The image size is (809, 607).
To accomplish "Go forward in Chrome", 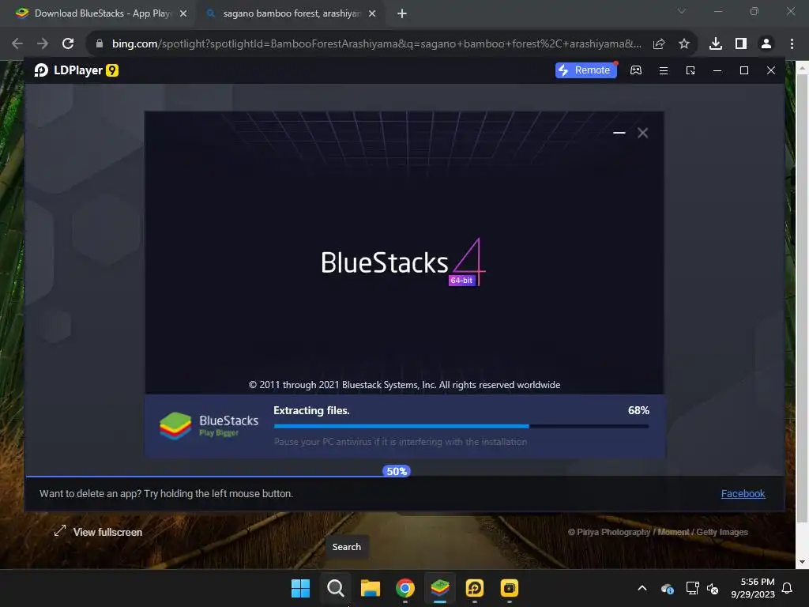I will coord(43,44).
